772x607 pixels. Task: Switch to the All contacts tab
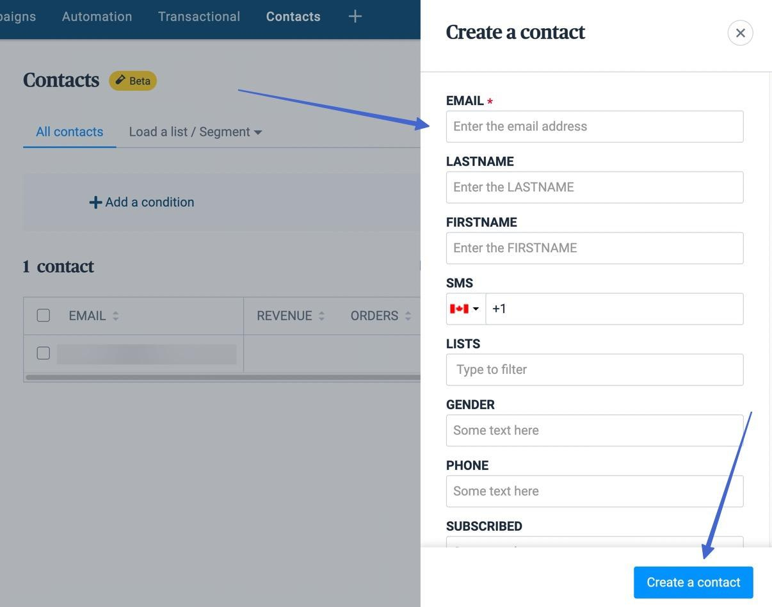coord(69,132)
